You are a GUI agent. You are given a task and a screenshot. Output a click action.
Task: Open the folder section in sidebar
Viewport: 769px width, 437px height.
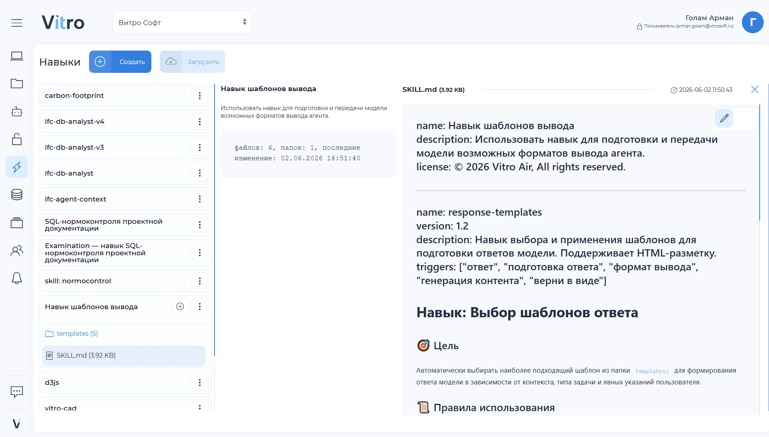(17, 83)
